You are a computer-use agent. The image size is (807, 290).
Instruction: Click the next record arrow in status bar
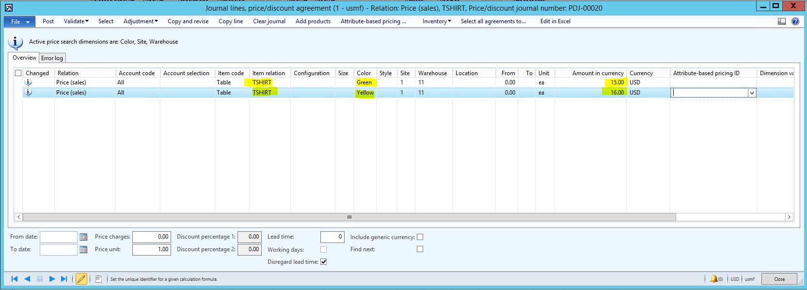pyautogui.click(x=52, y=279)
